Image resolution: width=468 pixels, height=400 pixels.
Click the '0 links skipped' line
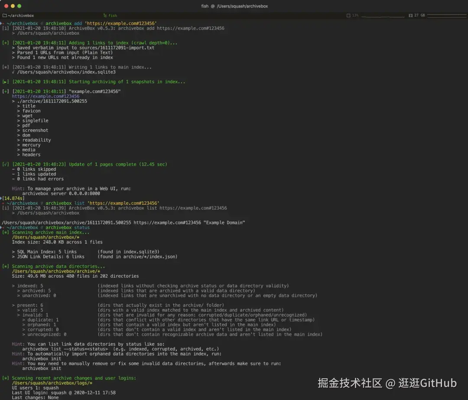[34, 169]
